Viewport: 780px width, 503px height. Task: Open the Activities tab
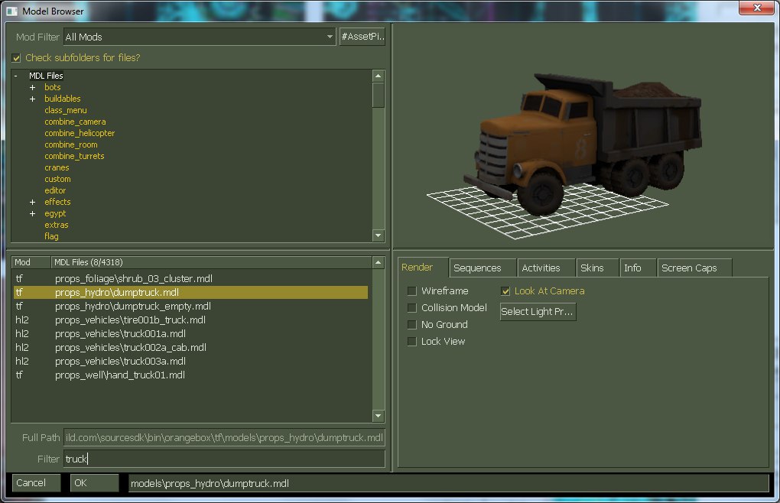point(546,268)
